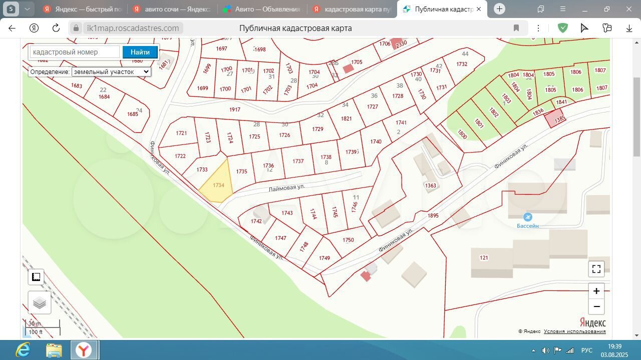Go back with the back arrow
The image size is (641, 360).
point(12,28)
